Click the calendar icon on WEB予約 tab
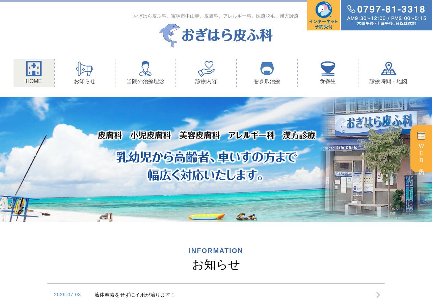 point(421,136)
